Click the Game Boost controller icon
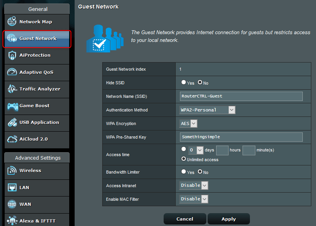Image resolution: width=316 pixels, height=226 pixels. point(13,106)
